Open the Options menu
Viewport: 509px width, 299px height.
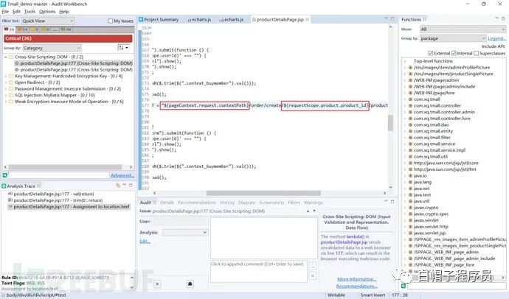47,11
